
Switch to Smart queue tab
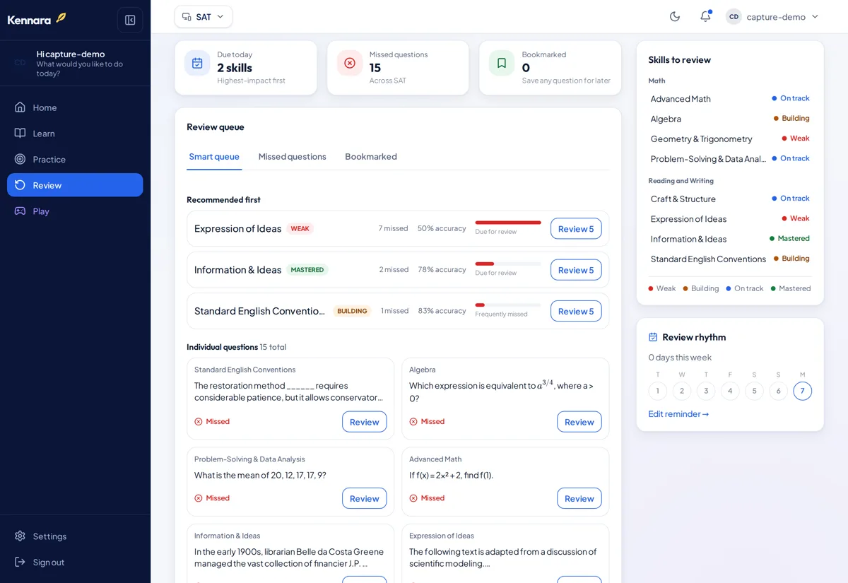point(214,157)
